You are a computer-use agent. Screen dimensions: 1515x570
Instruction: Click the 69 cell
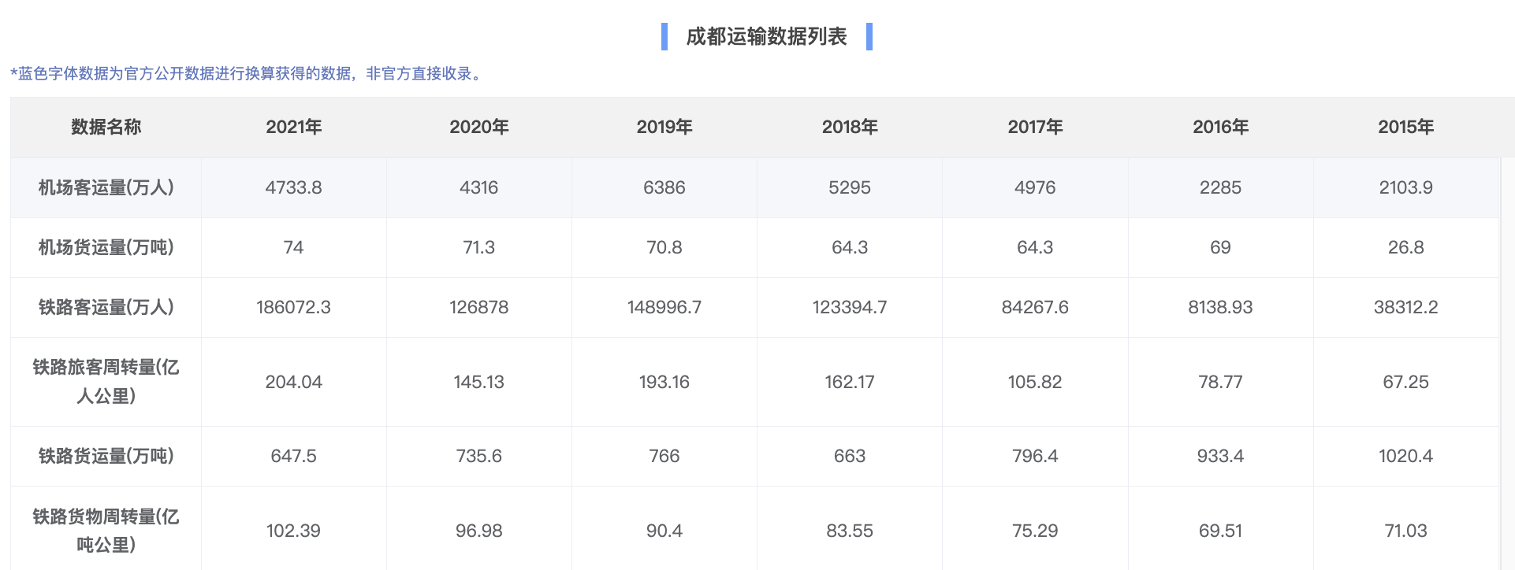pos(1220,247)
